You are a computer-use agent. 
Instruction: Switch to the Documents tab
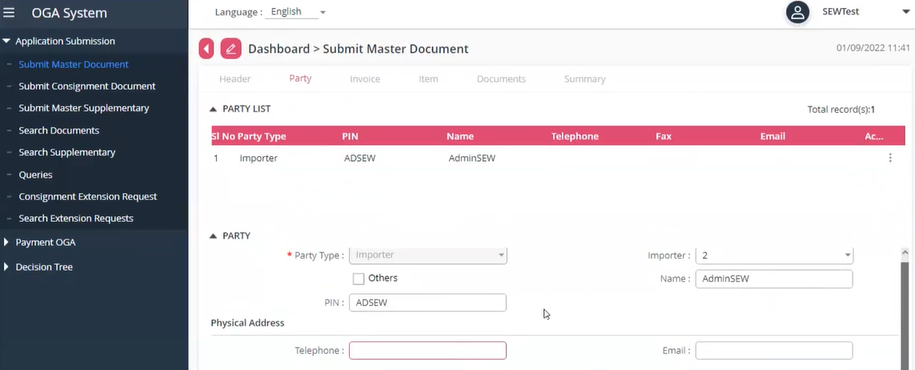pos(501,79)
